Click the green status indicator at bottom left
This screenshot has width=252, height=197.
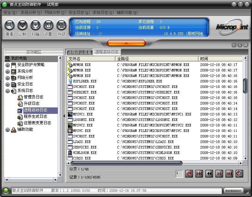tap(6, 191)
